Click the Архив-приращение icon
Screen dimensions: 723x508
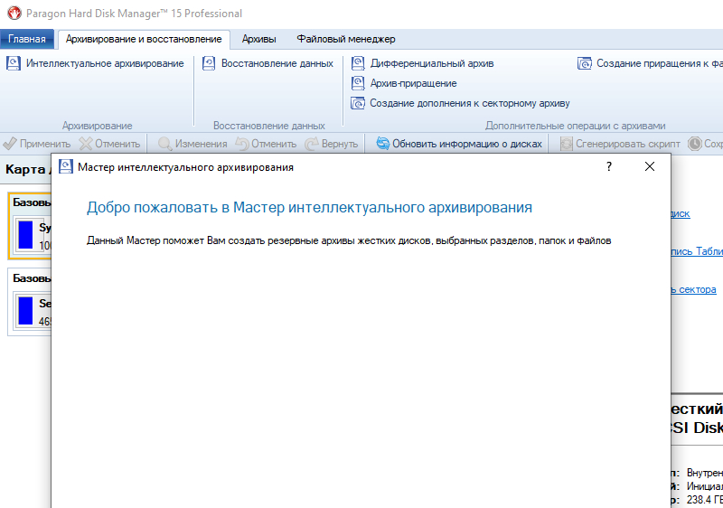click(x=358, y=83)
